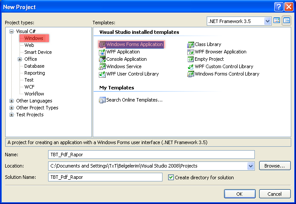Select Windows project type
296x204 pixels.
(x=34, y=38)
